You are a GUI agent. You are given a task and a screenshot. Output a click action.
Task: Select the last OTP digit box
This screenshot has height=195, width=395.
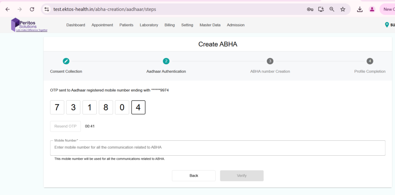tap(138, 107)
